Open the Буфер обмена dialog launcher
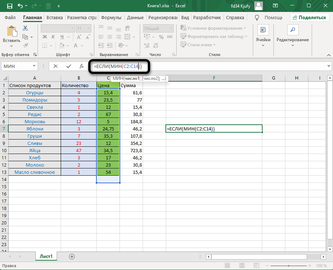Screen dimensions: 333x270 pyautogui.click(x=35, y=55)
